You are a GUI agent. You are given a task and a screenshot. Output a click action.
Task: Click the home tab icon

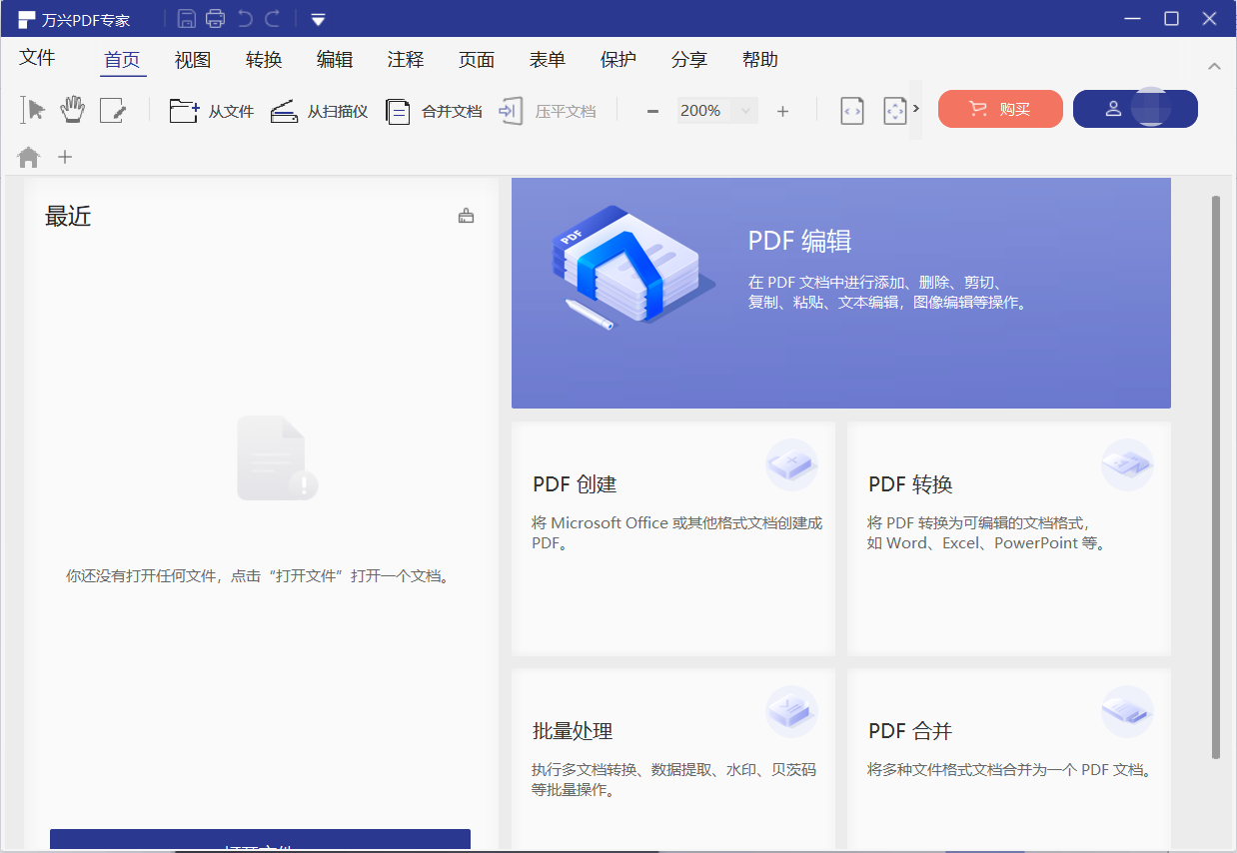(29, 157)
